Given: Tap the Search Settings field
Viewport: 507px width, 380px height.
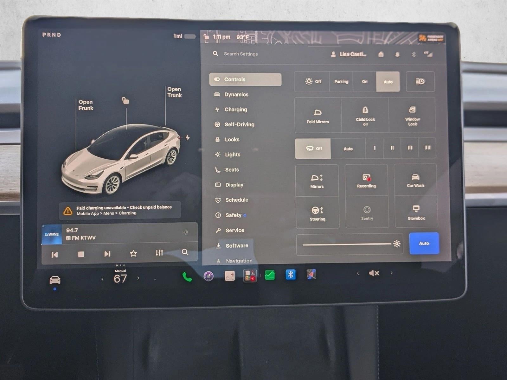Looking at the screenshot, I should click(241, 54).
